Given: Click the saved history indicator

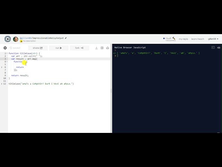Looking at the screenshot, I should [15, 48].
